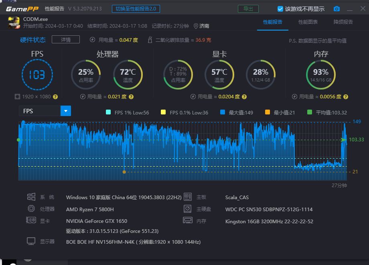Click the help icon beside 1920 x 1080
The image size is (369, 265).
(55, 97)
